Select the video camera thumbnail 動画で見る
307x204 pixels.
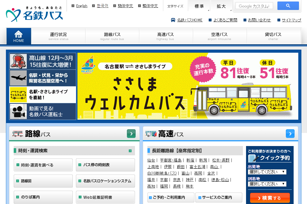(18, 112)
